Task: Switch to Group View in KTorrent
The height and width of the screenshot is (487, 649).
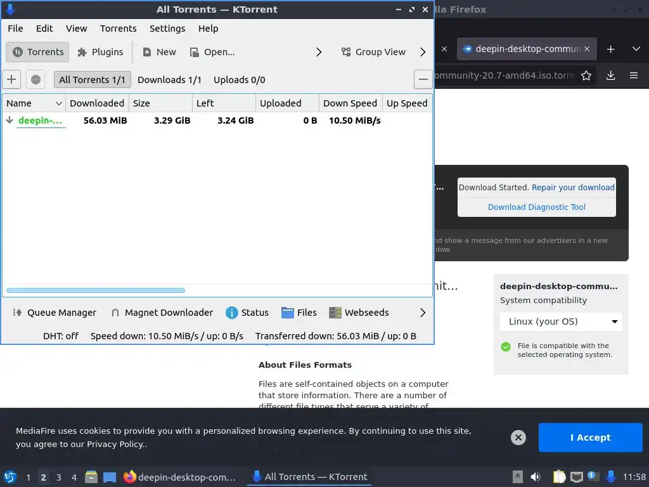Action: click(x=373, y=52)
